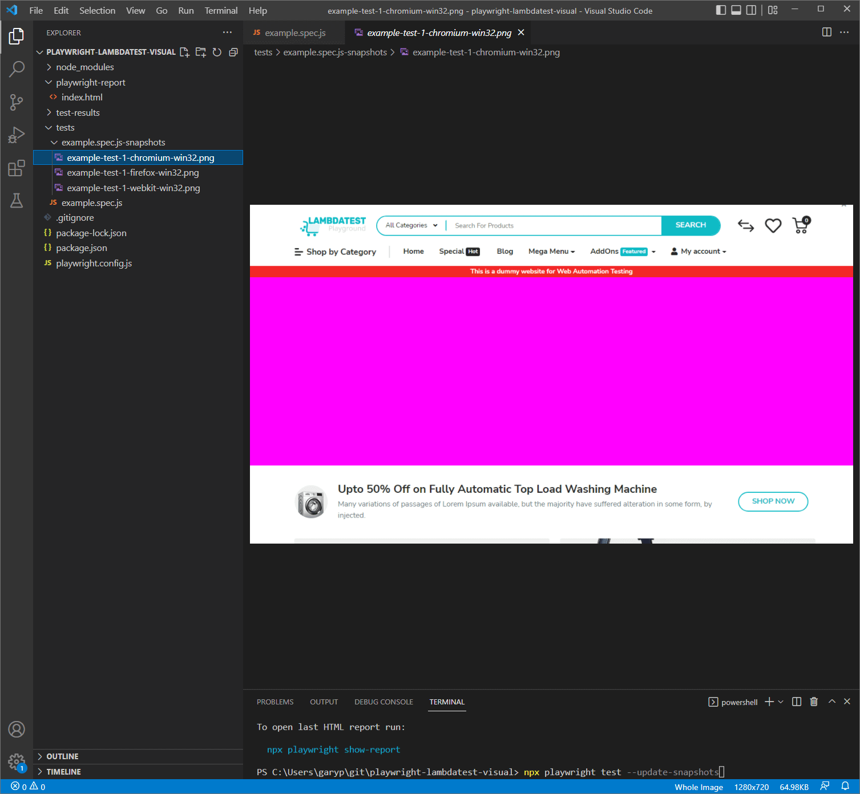Switch to the example.spec.js tab
The image size is (860, 794).
pos(294,33)
